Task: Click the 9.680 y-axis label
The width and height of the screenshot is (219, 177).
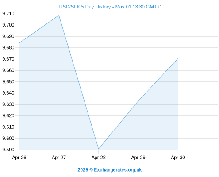Action: coord(8,48)
